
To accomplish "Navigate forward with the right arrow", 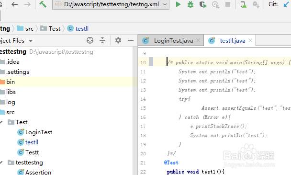I will (27, 4).
